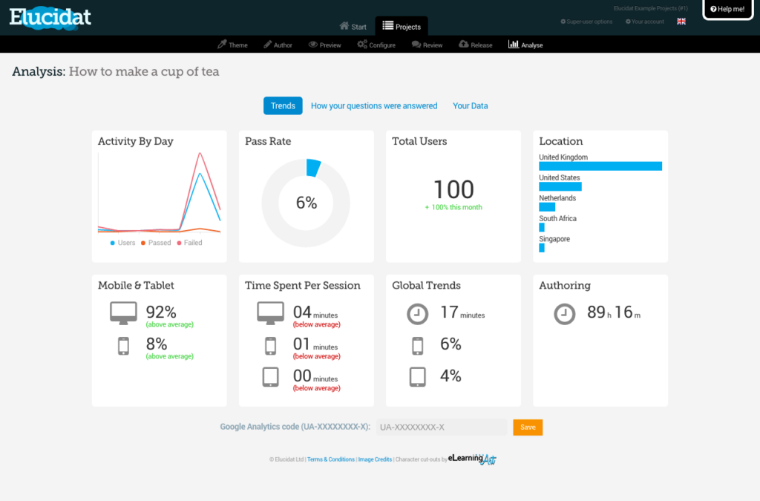Open the Configure section
This screenshot has height=501, width=760.
coord(376,45)
